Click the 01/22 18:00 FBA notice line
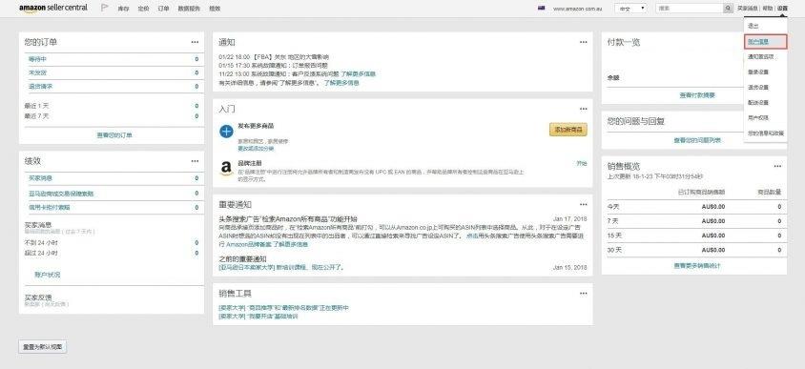805x369 pixels. click(x=274, y=57)
